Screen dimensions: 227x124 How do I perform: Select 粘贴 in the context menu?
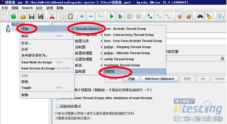[47, 36]
